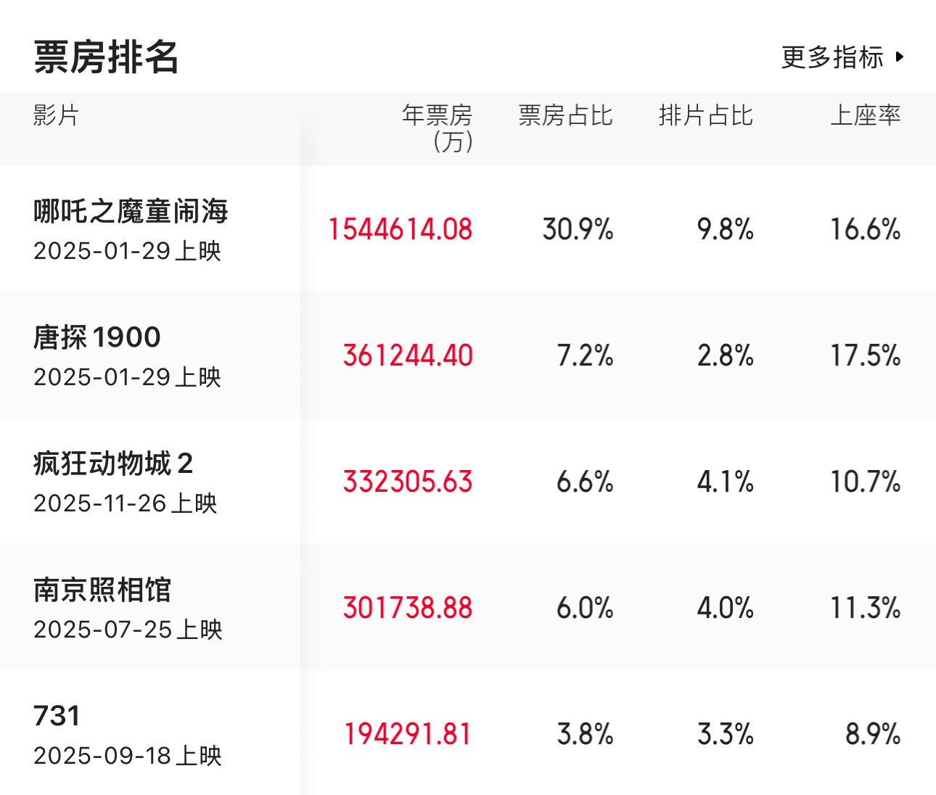
Task: Open the film titled 731
Action: coord(57,716)
